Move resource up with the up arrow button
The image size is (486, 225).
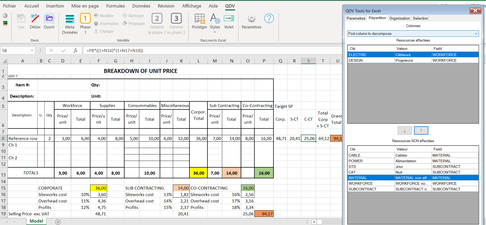(421, 131)
